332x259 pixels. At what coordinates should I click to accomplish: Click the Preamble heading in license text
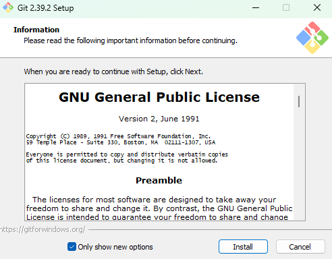(159, 180)
